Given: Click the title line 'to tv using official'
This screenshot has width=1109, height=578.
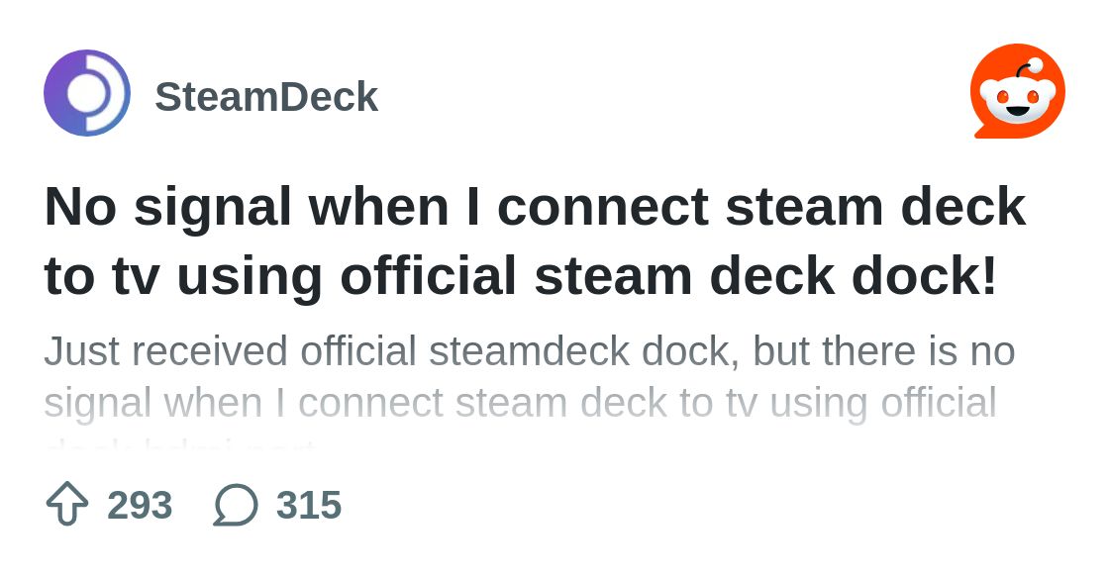Looking at the screenshot, I should (x=279, y=275).
